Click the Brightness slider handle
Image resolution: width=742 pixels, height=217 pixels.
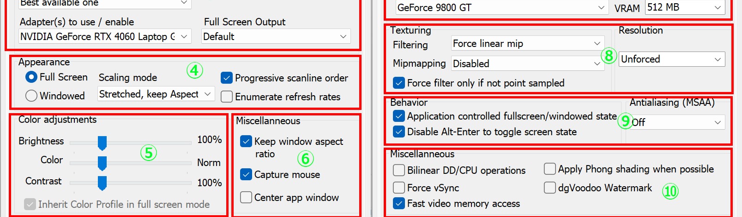pos(102,143)
